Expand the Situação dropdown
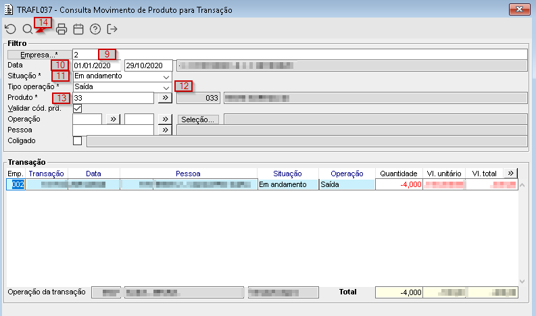This screenshot has width=536, height=316. (166, 76)
